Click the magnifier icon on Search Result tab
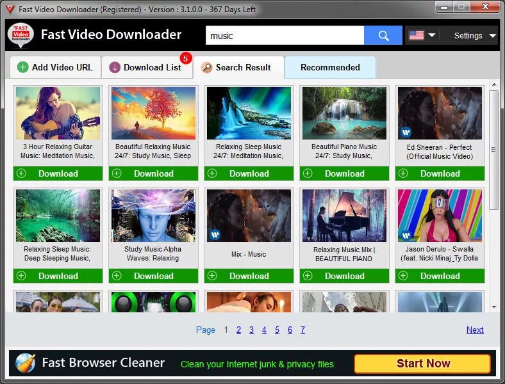Viewport: 505px width, 384px height. 207,68
